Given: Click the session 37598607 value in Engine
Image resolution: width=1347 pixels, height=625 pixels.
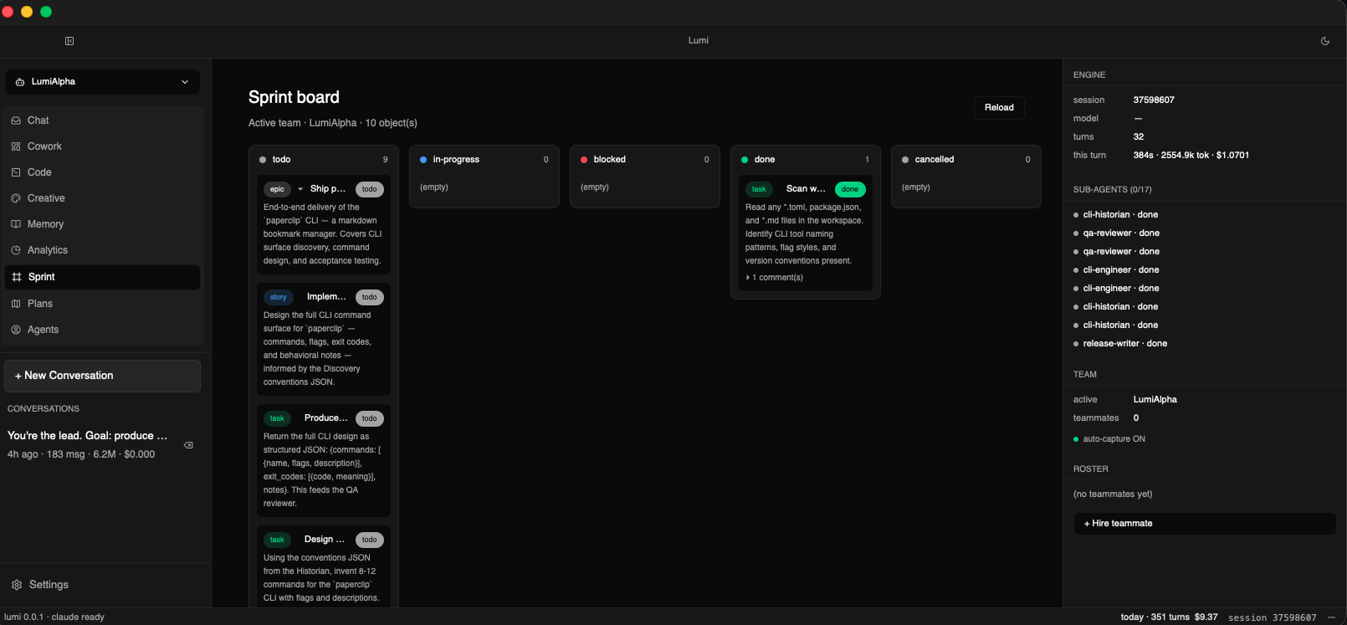Looking at the screenshot, I should [1154, 100].
